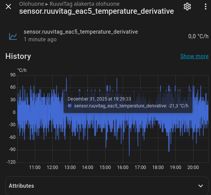Screen dimensions: 211x195
Task: Click the Olohuone breadcrumb text
Action: [31, 4]
